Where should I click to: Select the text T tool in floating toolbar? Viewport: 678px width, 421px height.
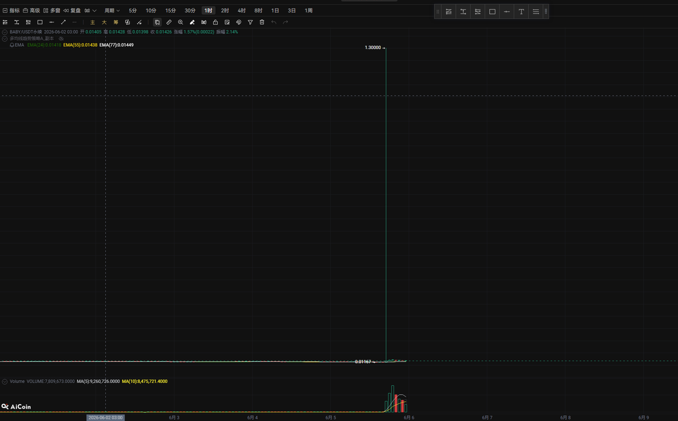521,11
